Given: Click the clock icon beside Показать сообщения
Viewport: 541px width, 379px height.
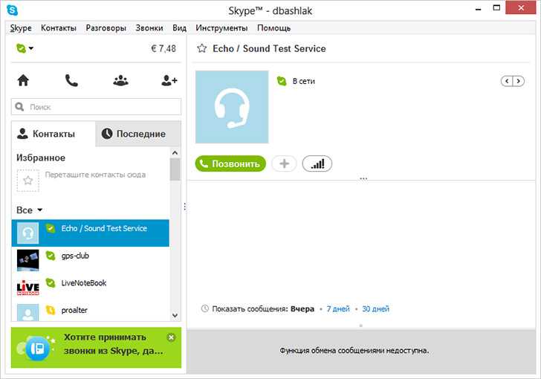Looking at the screenshot, I should 205,308.
